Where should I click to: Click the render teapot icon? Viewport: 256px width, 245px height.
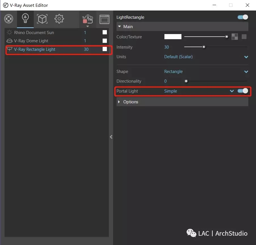(x=88, y=20)
